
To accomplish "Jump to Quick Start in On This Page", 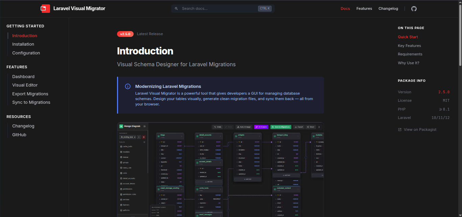I will tap(408, 37).
